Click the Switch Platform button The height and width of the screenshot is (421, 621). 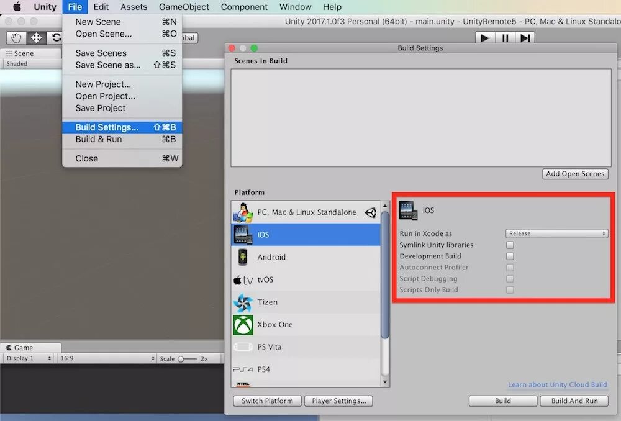[x=267, y=401]
